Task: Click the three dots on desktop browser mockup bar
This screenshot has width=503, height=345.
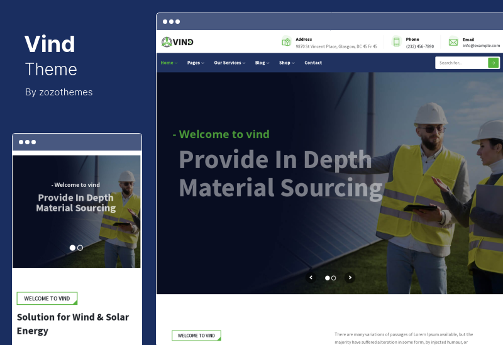Action: [x=171, y=22]
